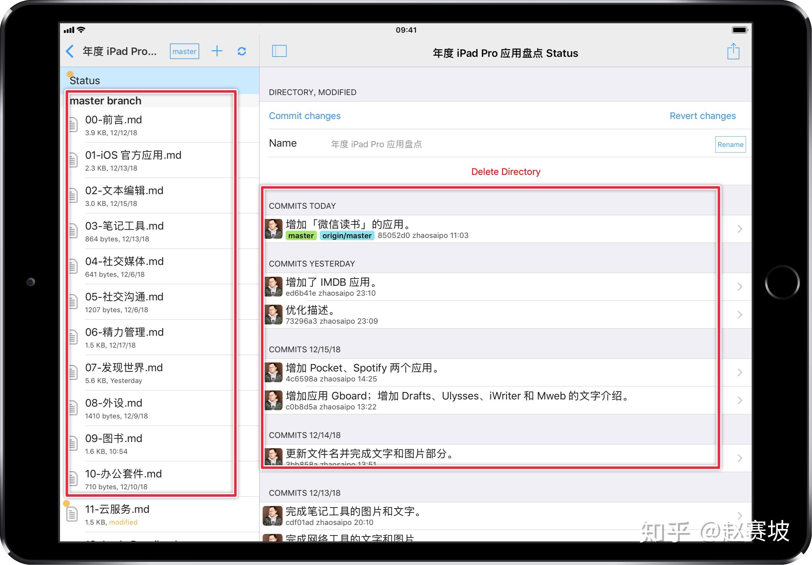Open commit 增加应用 Gboard
Image resolution: width=812 pixels, height=565 pixels.
pos(505,400)
